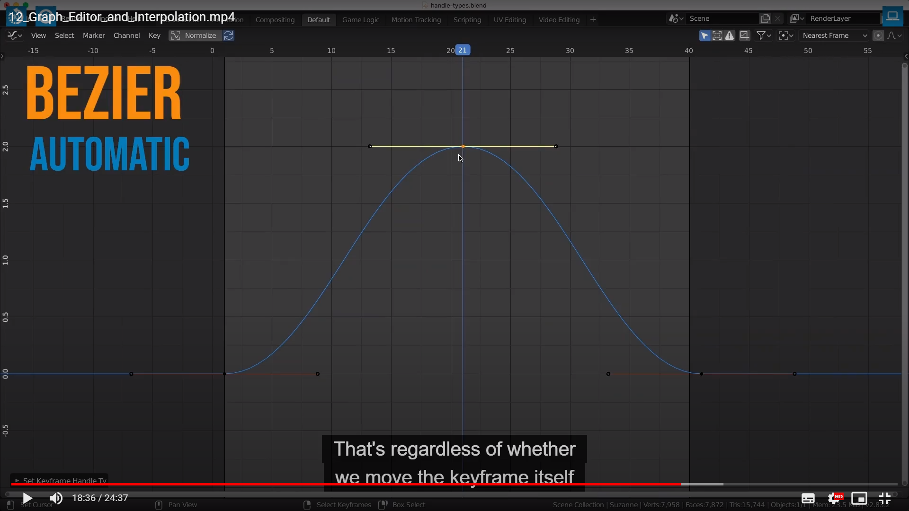Toggle Only Selected keyframes arrow icon
This screenshot has width=909, height=511.
pos(704,35)
